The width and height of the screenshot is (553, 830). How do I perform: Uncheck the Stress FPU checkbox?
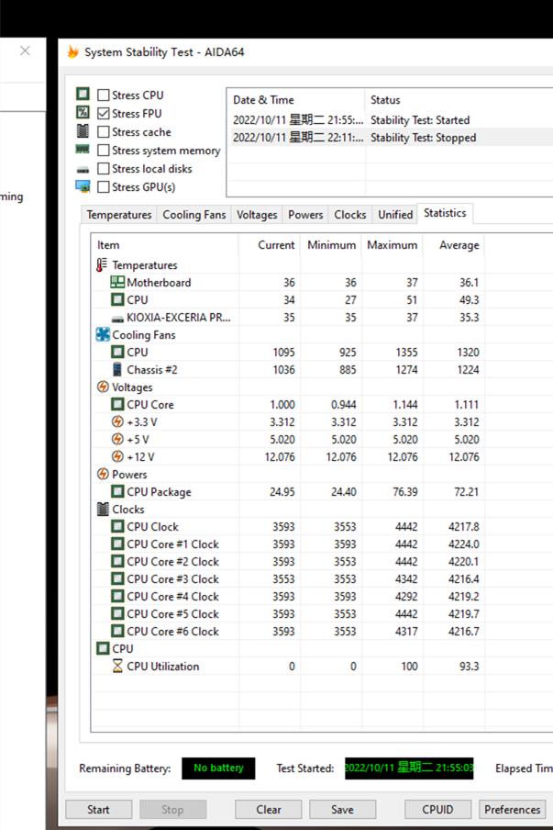[104, 114]
